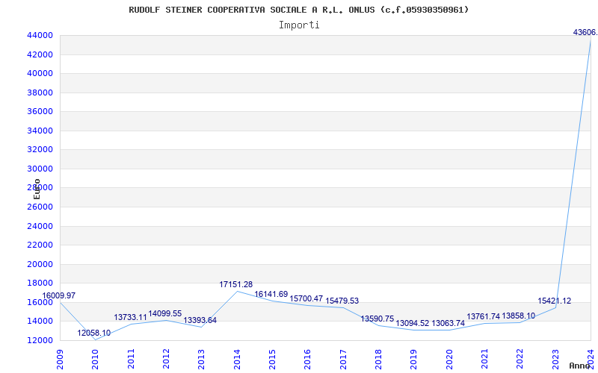
Task: Click the data label 13590.75
Action: click(x=377, y=319)
